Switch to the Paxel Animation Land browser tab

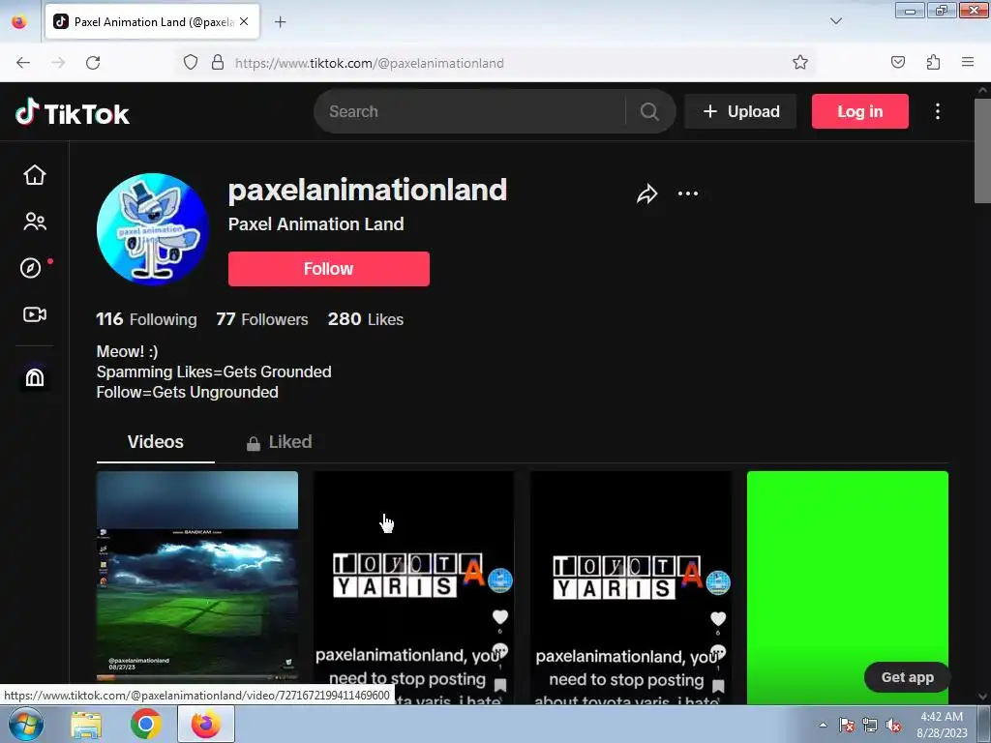[x=152, y=21]
